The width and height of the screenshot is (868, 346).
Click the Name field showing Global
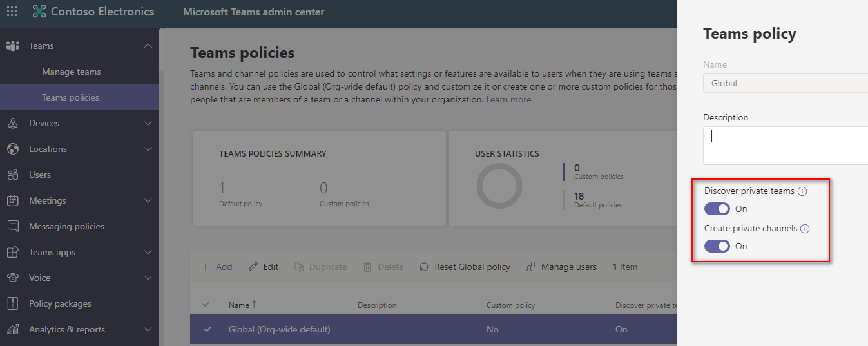[786, 83]
